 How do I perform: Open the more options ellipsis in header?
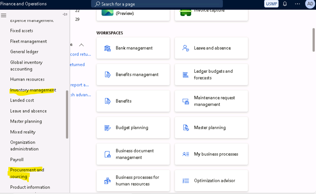point(297,4)
